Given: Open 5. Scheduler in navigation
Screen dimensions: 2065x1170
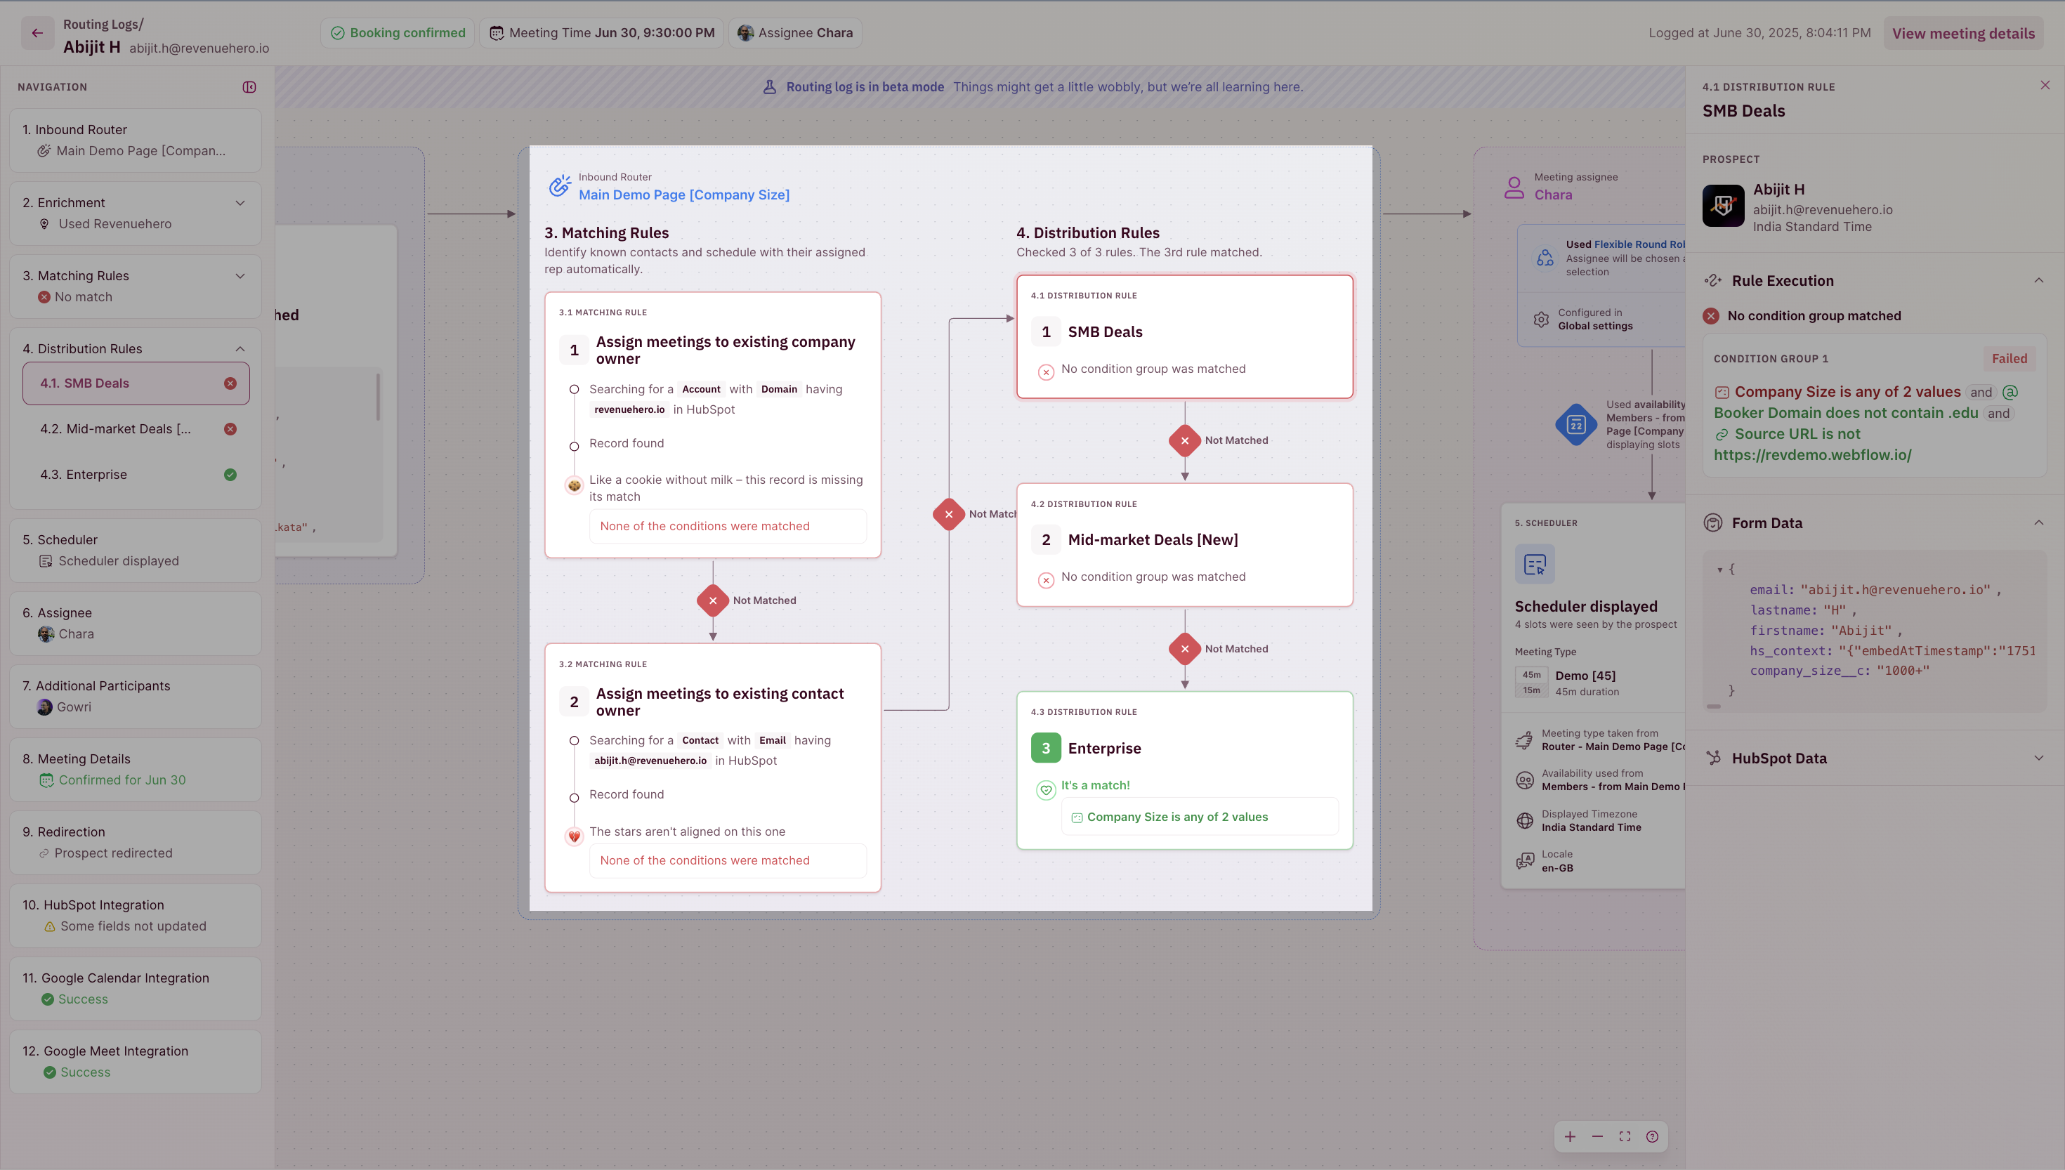Looking at the screenshot, I should (x=135, y=551).
